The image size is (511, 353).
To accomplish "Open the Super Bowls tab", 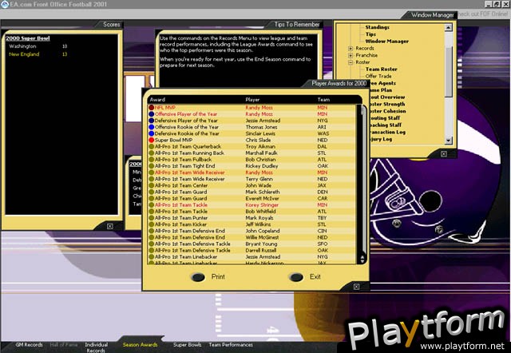I will pyautogui.click(x=187, y=344).
